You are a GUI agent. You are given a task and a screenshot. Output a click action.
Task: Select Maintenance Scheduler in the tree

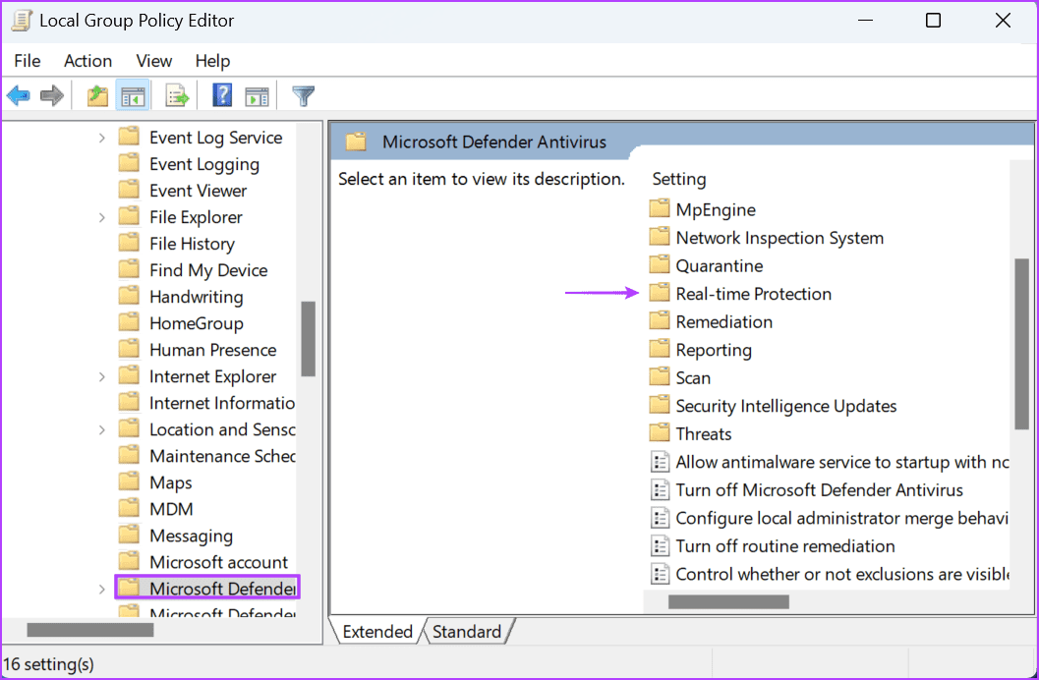click(x=222, y=456)
